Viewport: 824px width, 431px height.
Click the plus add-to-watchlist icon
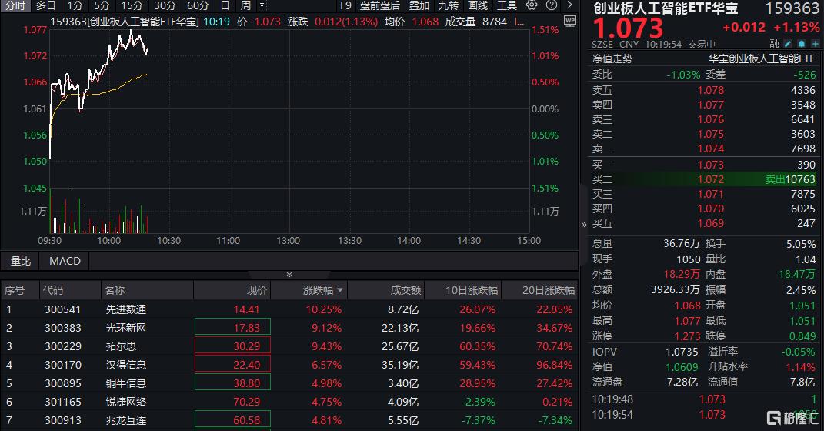coord(815,44)
